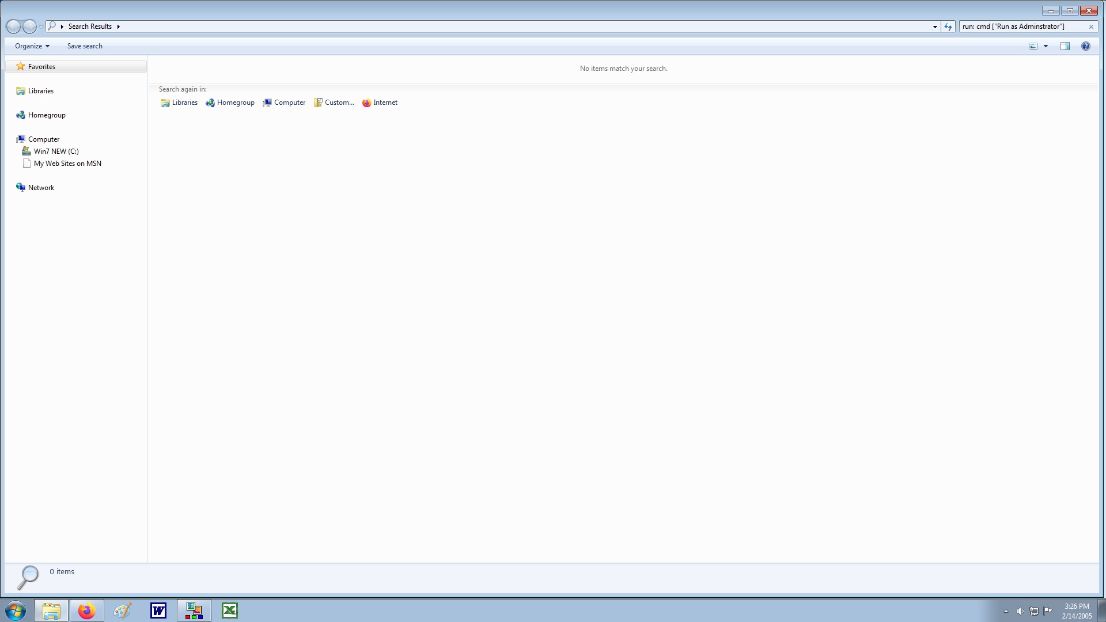Go forward with the Forward arrow button
The height and width of the screenshot is (622, 1106).
[x=29, y=26]
